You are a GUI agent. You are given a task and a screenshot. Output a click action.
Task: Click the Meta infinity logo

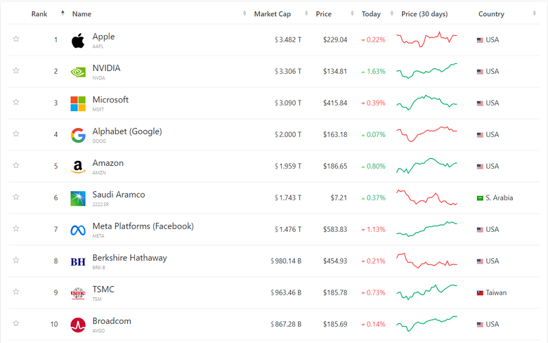[x=78, y=231]
